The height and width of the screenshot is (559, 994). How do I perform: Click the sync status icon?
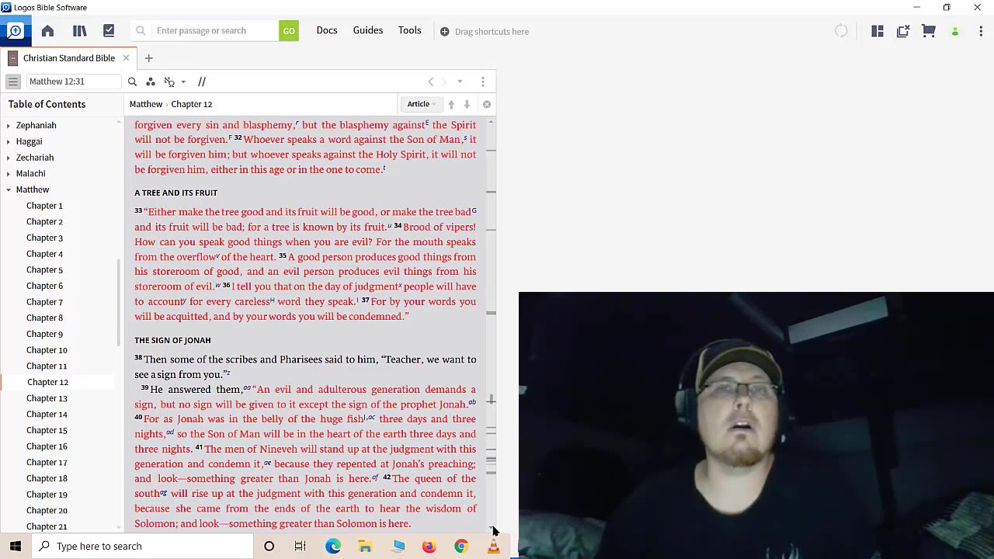pos(841,31)
